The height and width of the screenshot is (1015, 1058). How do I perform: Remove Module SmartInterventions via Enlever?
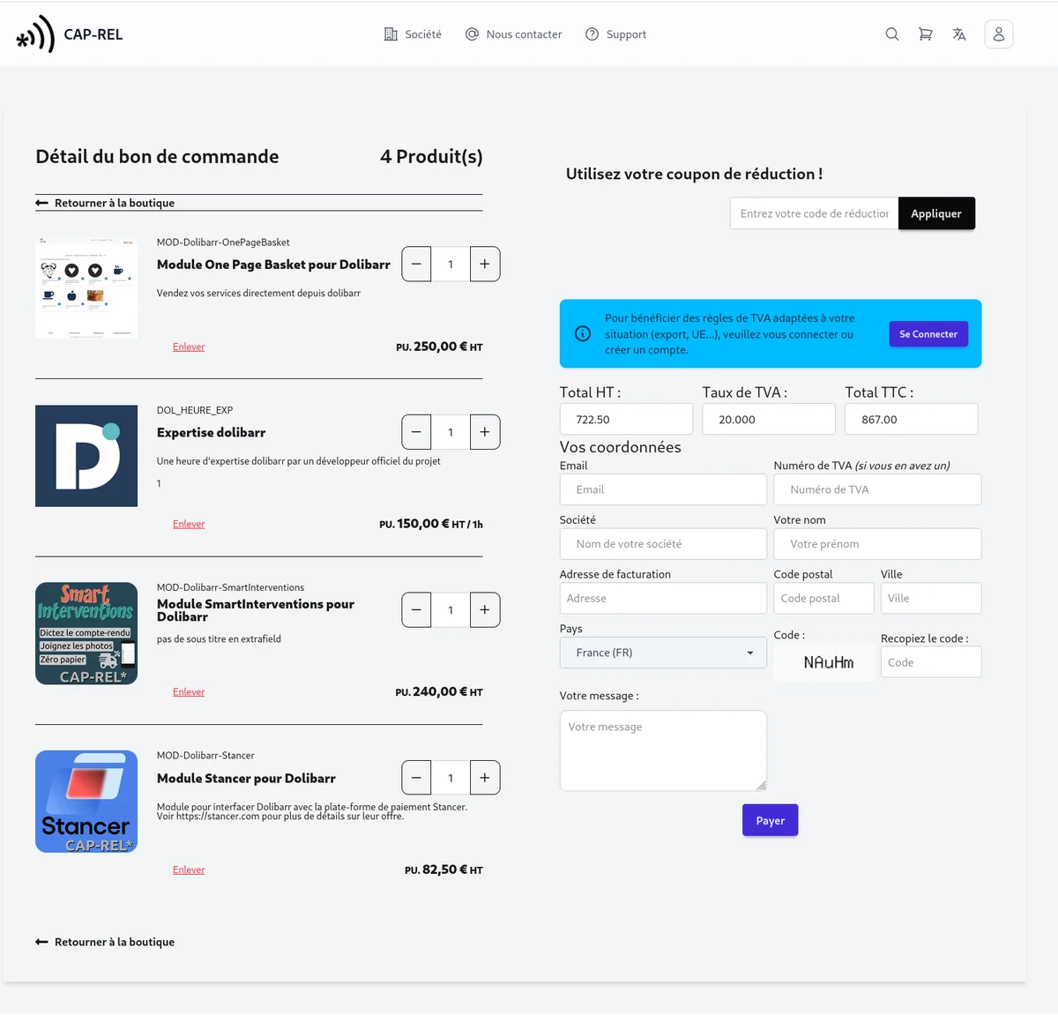pyautogui.click(x=189, y=692)
